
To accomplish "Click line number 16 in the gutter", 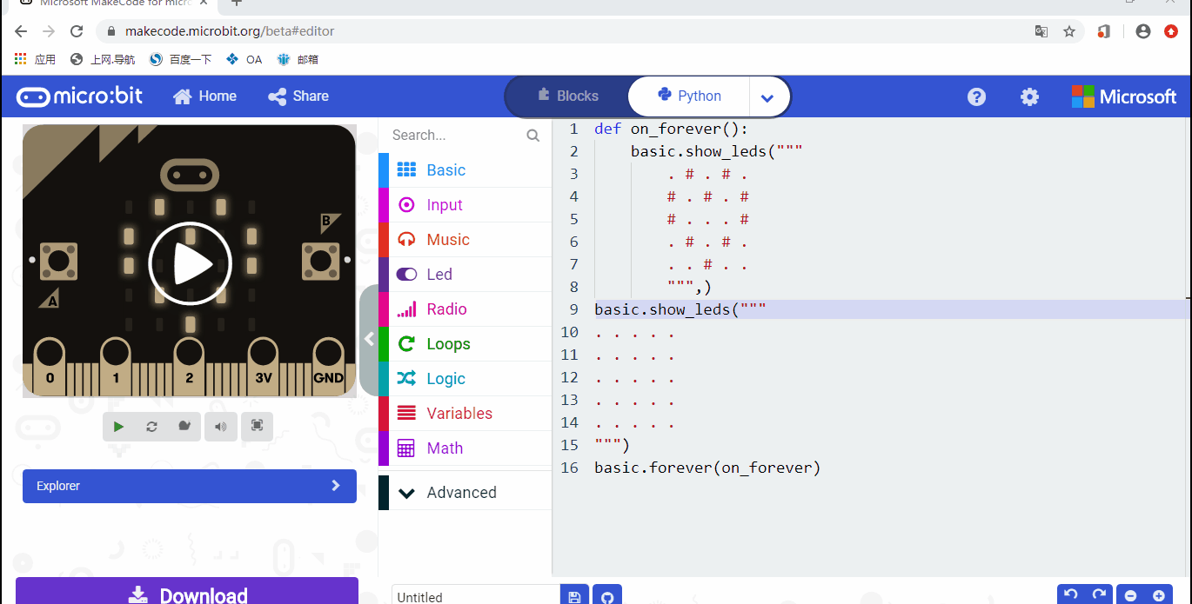I will [x=569, y=468].
